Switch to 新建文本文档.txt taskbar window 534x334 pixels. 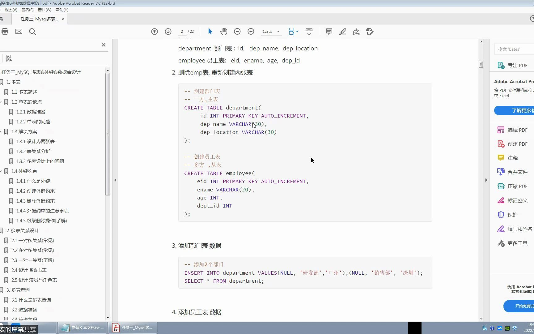[x=82, y=328]
